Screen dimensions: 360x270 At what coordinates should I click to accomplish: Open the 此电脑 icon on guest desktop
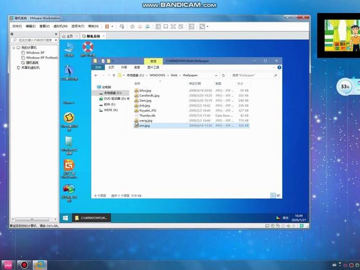pos(69,49)
